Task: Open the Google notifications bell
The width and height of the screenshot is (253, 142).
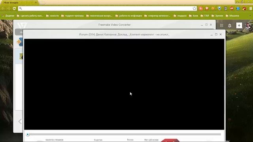Action: point(230,25)
